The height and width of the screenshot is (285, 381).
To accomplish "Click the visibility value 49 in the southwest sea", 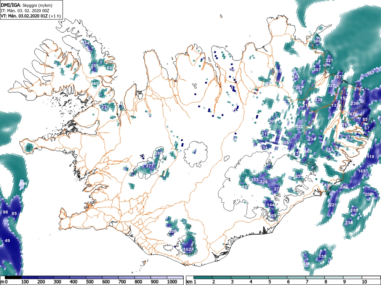I will coord(7,241).
